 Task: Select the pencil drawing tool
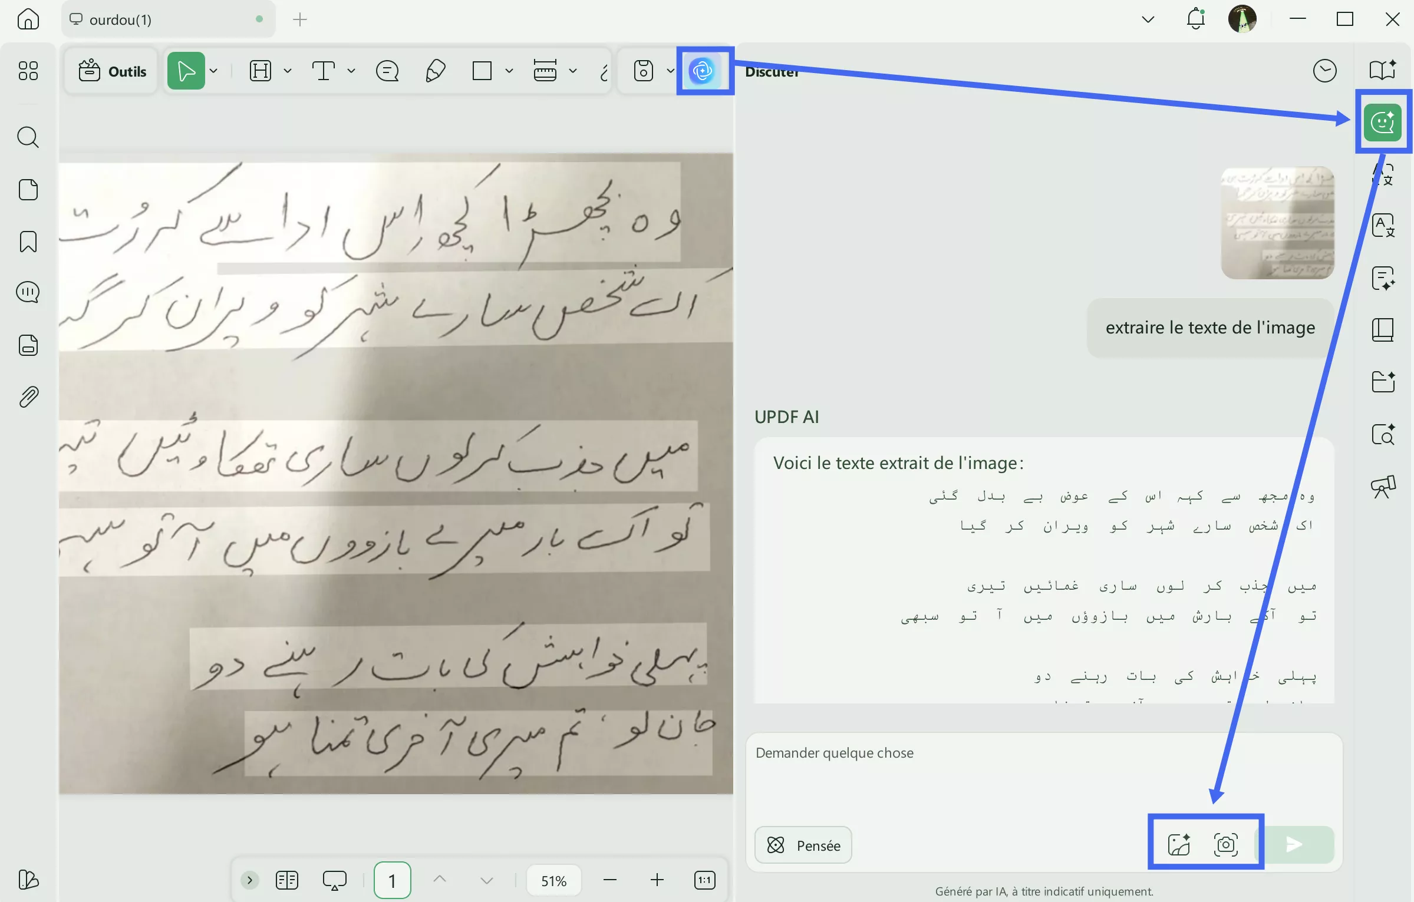435,71
